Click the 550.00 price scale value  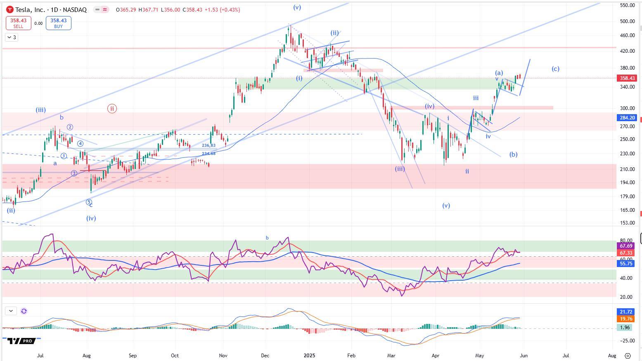[x=627, y=5]
